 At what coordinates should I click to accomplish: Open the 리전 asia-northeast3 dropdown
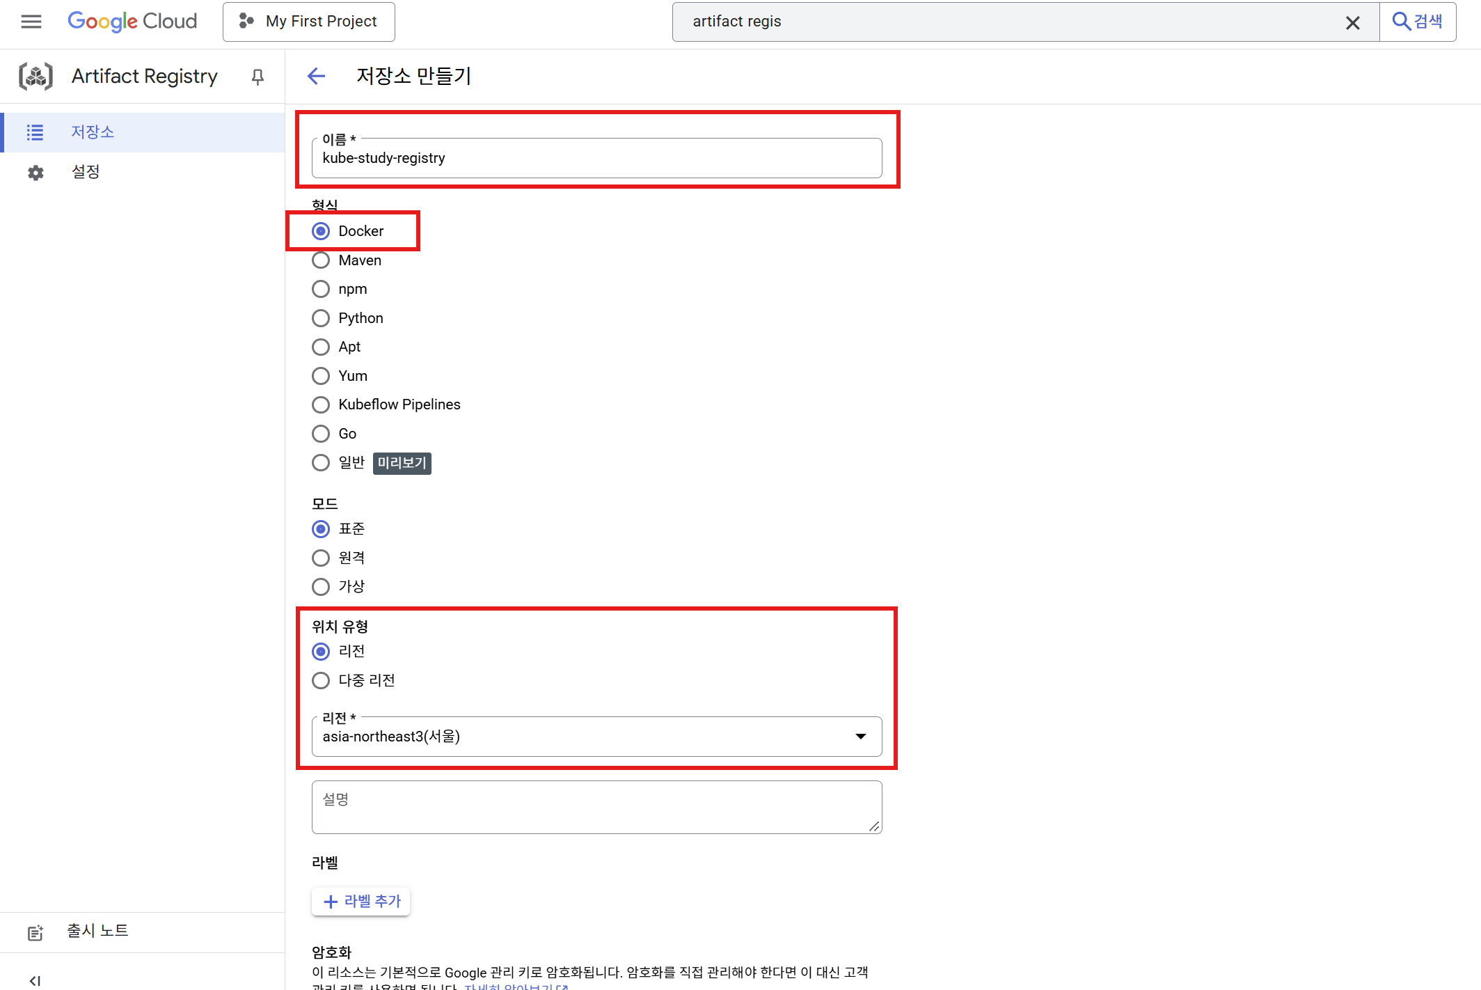click(x=596, y=737)
